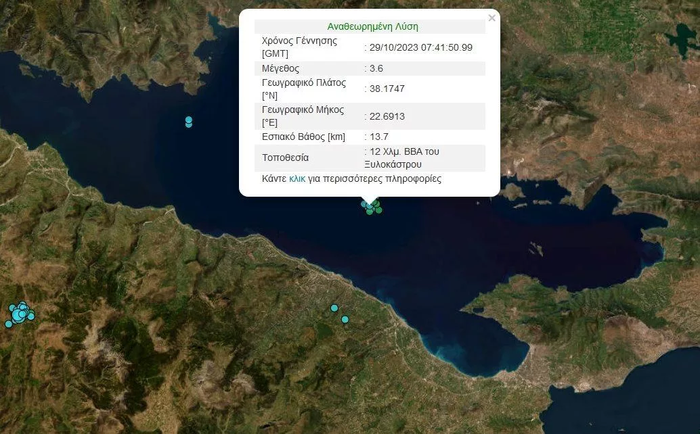Select the top-left marker of the western cluster

coord(12,308)
